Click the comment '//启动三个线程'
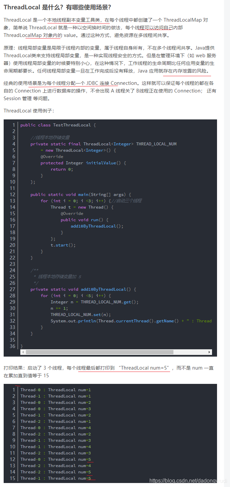This screenshot has height=487, width=230. 126,201
